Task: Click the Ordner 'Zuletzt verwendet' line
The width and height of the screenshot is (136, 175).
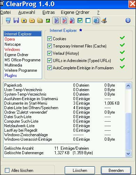Action: tap(60, 112)
